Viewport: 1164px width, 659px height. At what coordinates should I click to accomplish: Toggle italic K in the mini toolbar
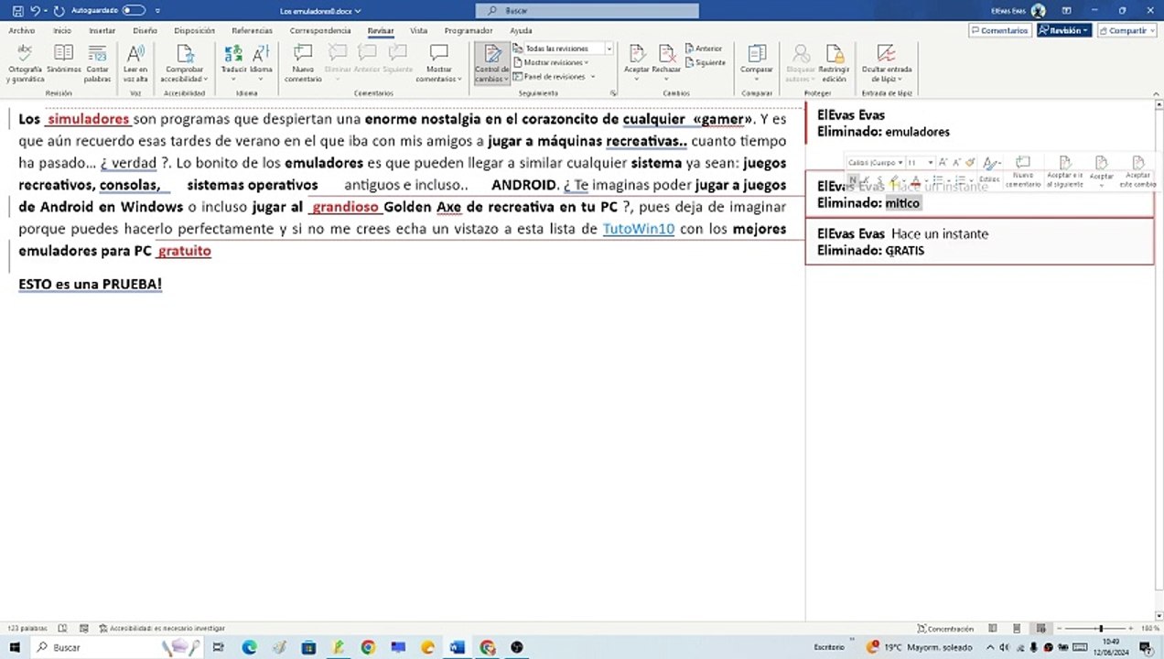click(867, 179)
